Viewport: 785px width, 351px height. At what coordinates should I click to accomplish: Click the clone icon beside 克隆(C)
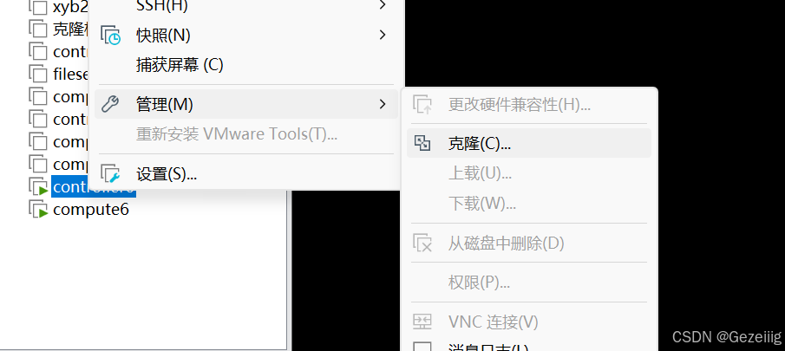coord(422,144)
